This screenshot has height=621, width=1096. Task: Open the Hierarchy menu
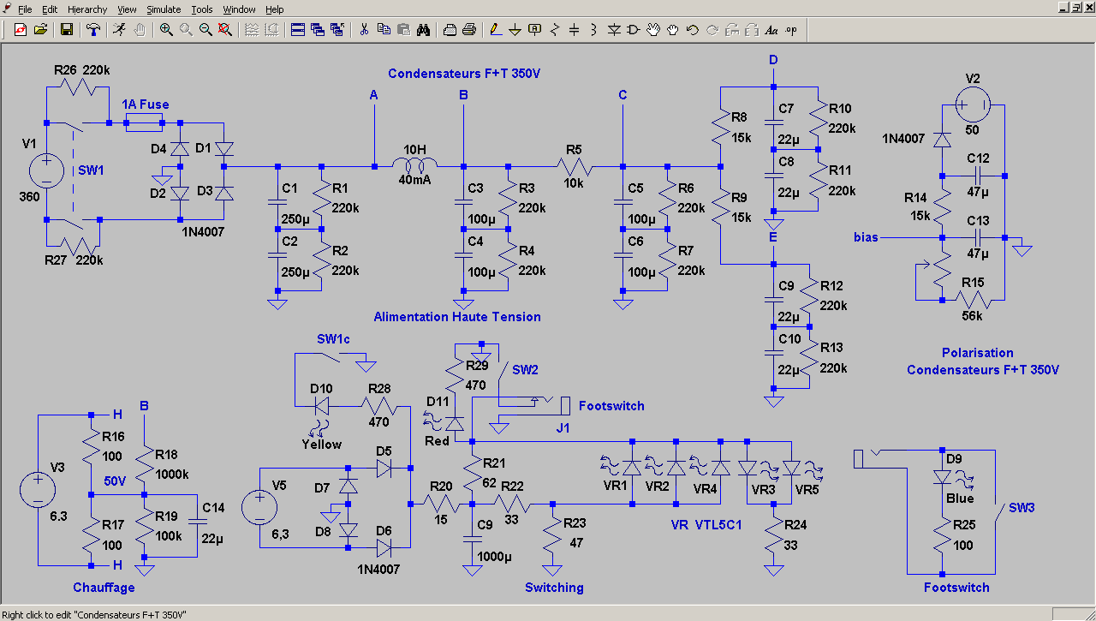87,9
